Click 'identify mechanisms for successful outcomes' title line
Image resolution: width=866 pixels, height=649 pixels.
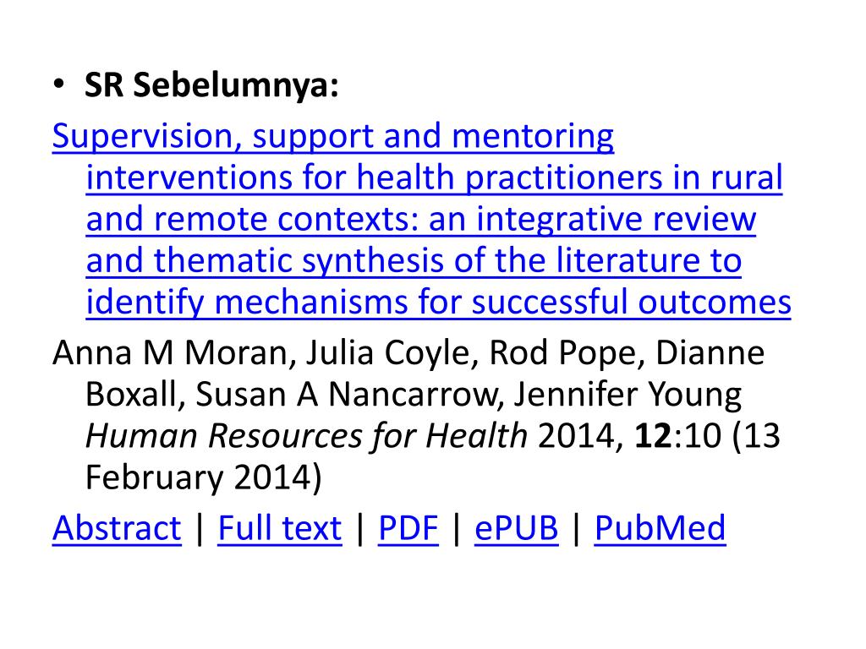[x=439, y=303]
